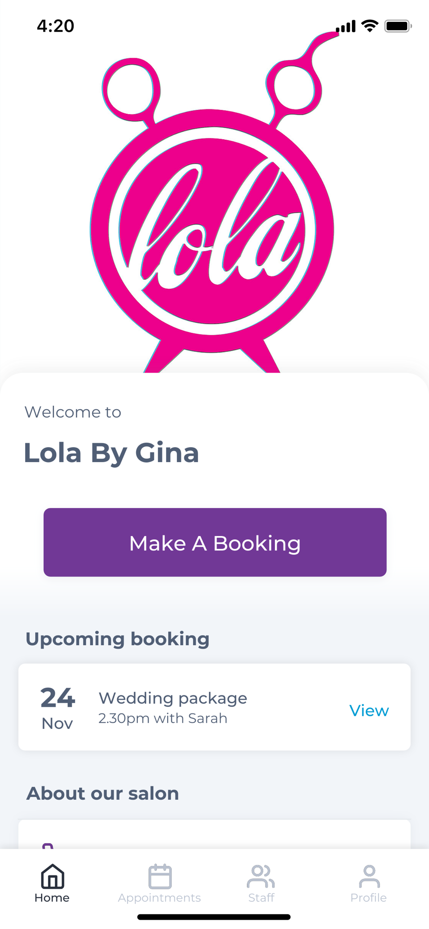Tap the "2.30pm with Sarah" text
The height and width of the screenshot is (929, 429).
[163, 719]
